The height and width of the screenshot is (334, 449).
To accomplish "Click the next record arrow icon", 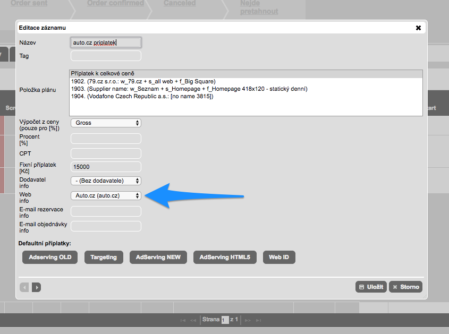I will [x=36, y=287].
